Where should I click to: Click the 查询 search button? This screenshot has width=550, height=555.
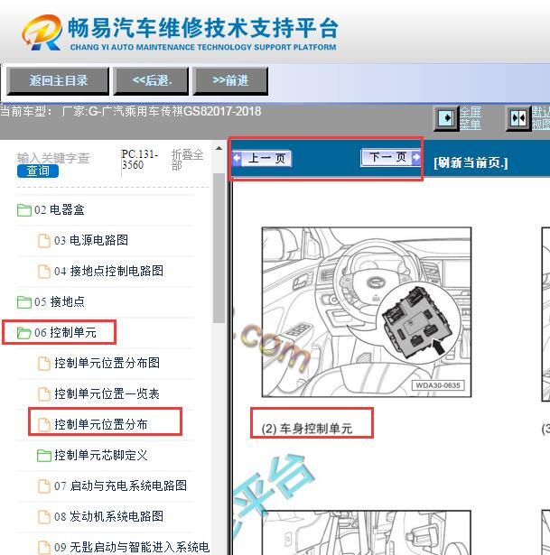38,171
